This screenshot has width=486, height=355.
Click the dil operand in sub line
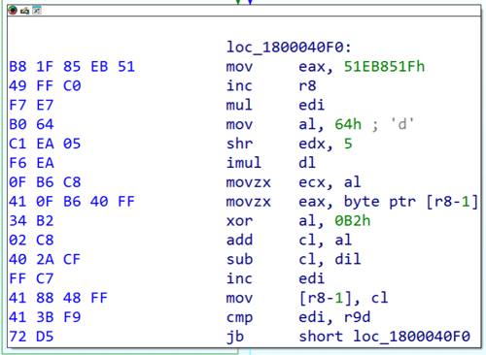[348, 260]
